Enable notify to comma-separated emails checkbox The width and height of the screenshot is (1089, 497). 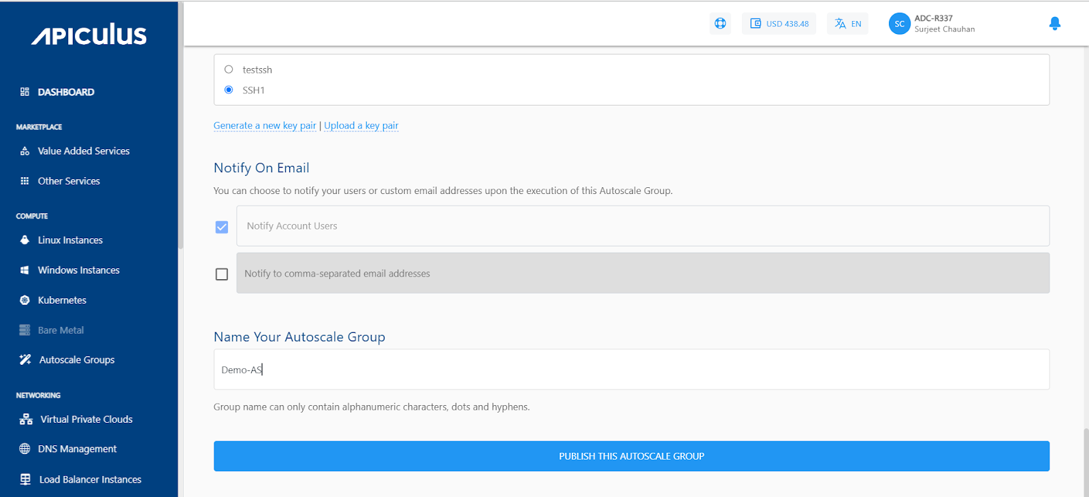222,274
